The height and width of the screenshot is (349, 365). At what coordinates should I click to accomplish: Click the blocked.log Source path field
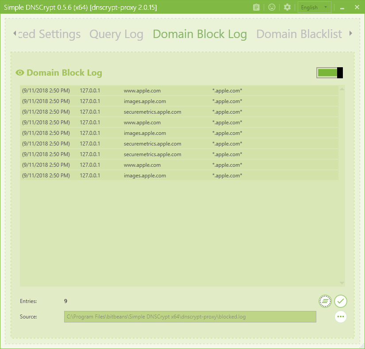pos(190,317)
